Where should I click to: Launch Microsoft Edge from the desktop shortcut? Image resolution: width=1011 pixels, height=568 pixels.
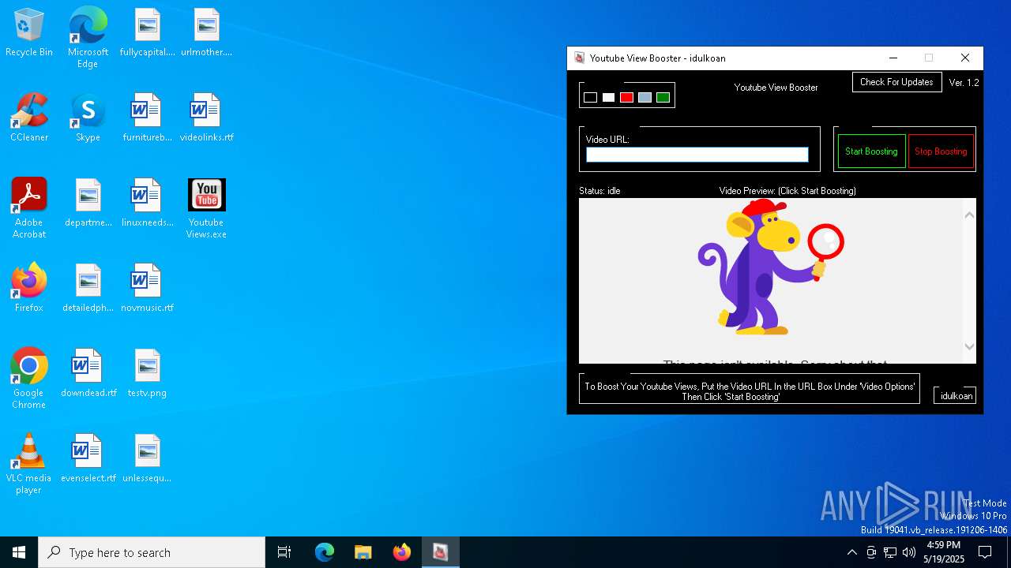pyautogui.click(x=88, y=38)
